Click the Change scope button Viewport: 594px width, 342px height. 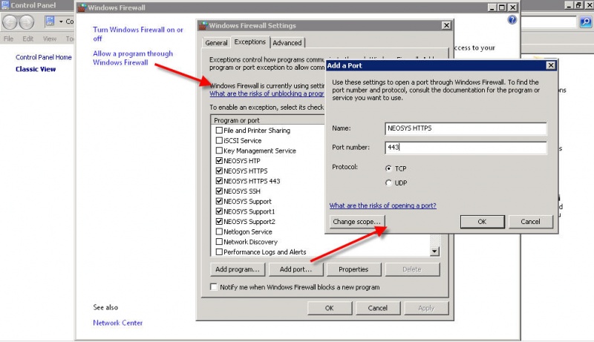[357, 222]
